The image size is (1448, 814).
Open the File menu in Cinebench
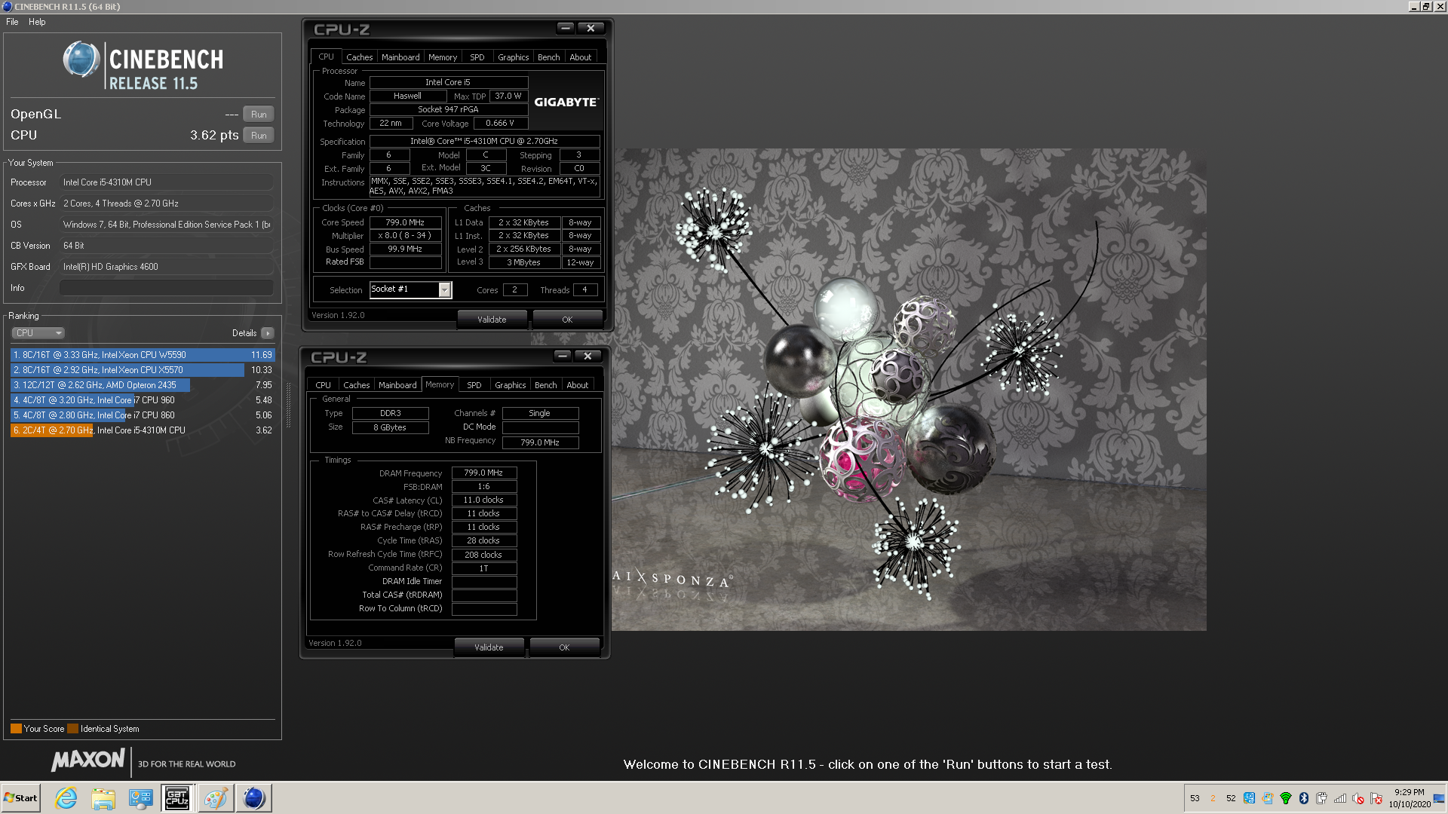pos(12,22)
